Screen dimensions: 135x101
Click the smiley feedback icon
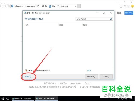(x=133, y=6)
